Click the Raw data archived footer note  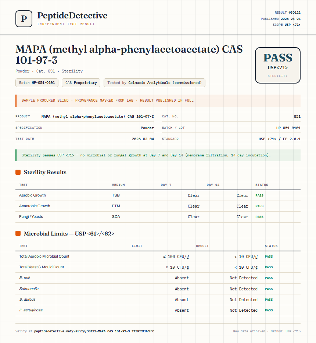pyautogui.click(x=267, y=331)
